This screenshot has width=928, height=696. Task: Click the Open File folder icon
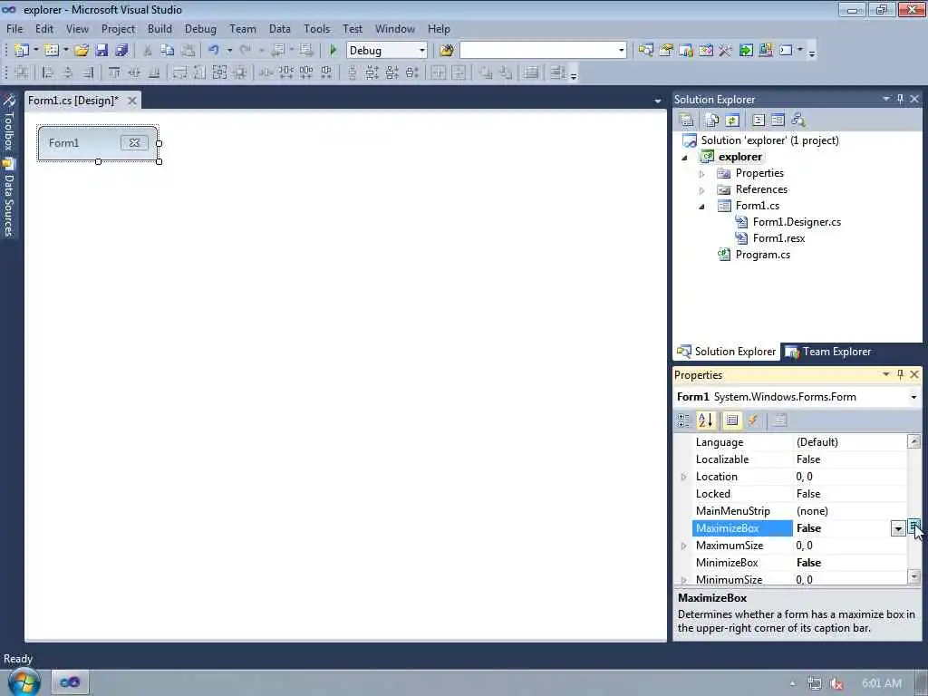[x=82, y=51]
